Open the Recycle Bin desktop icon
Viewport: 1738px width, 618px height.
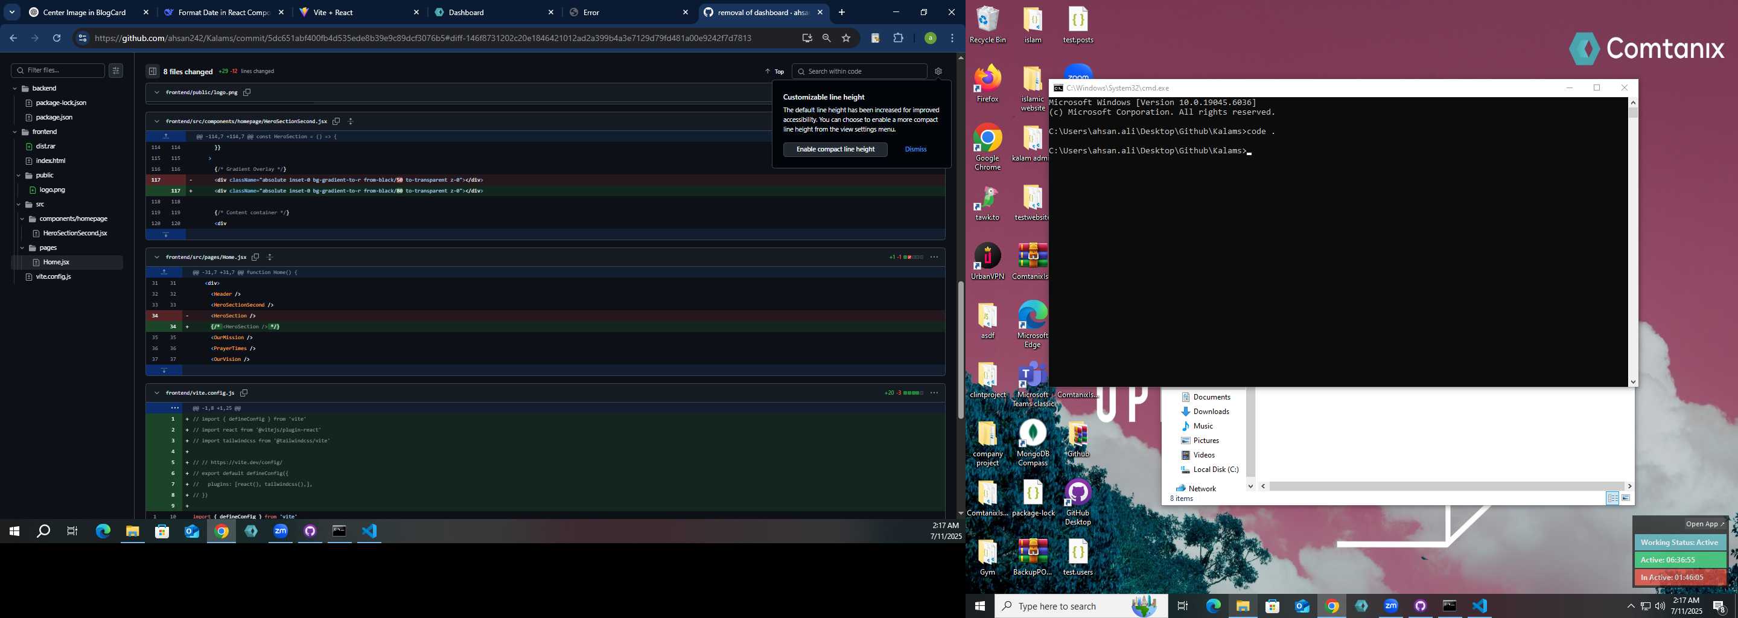pyautogui.click(x=988, y=25)
